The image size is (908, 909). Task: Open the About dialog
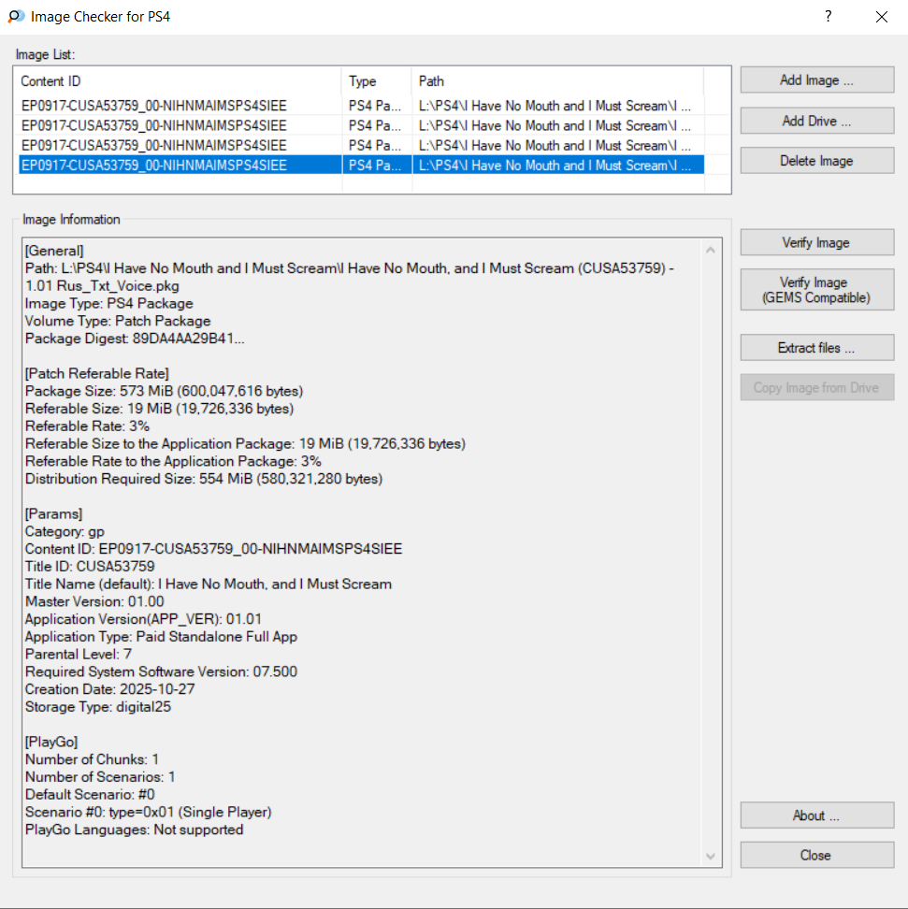[x=816, y=815]
